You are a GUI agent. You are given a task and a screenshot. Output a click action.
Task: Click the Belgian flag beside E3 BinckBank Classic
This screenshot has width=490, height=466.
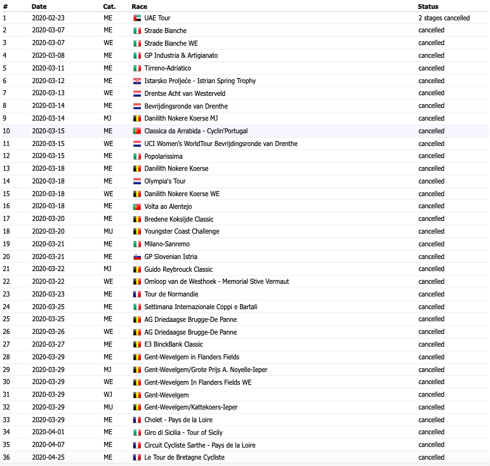point(137,345)
